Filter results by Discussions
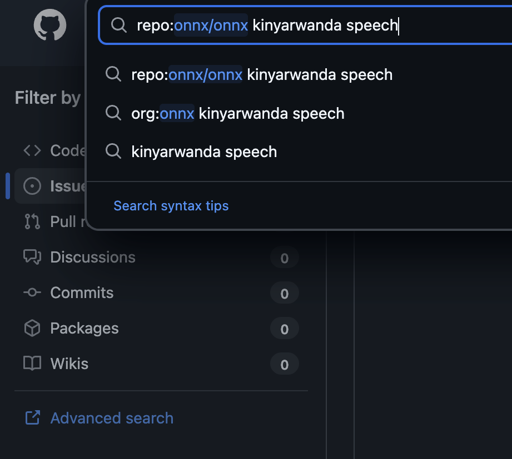512x459 pixels. pyautogui.click(x=93, y=257)
